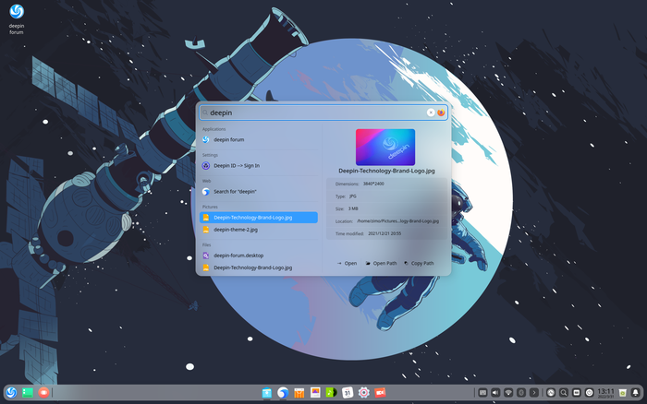Select the deepin-theme-2.jpg picture result

(259, 230)
